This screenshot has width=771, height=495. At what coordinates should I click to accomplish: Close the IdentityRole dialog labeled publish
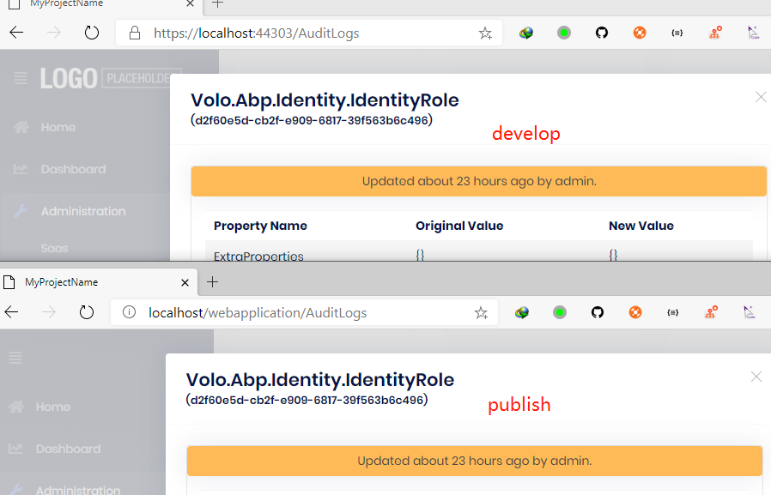point(756,377)
